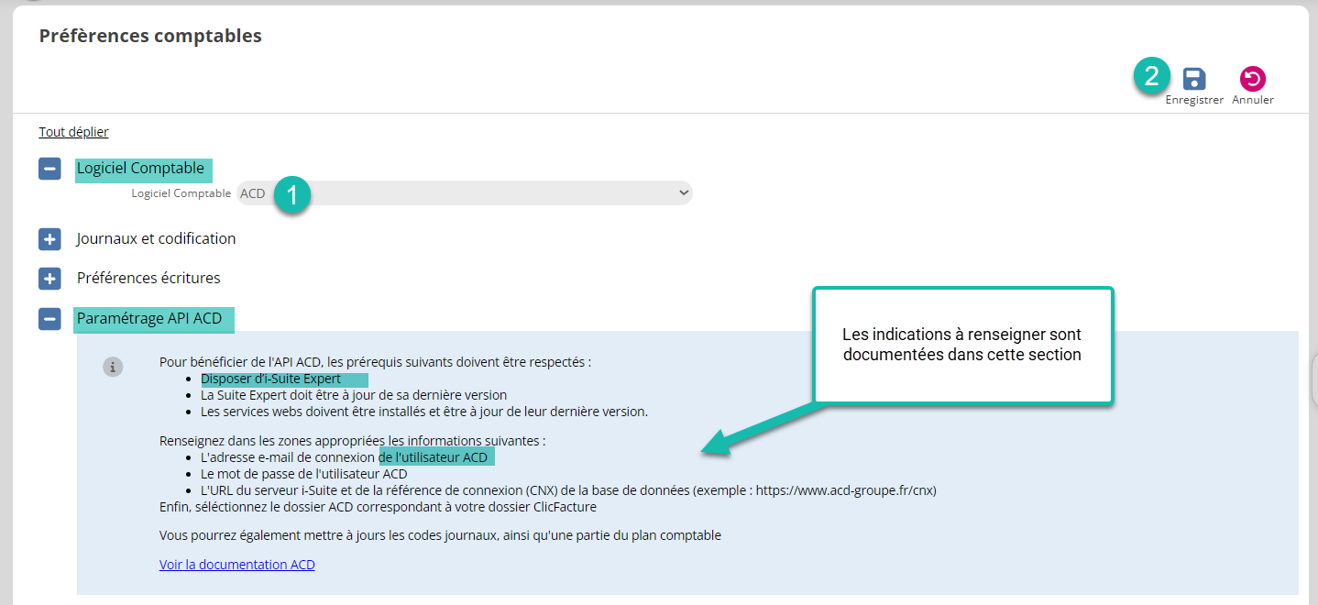Screen dimensions: 1318x605
Task: Collapse Paramétrage API ACD with the minus icon
Action: [x=49, y=319]
